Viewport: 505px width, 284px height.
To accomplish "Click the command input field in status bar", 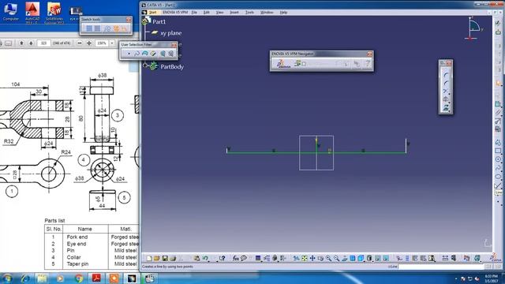I will coord(441,267).
